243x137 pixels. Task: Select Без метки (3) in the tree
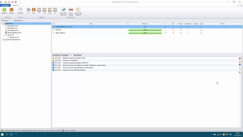point(14,37)
